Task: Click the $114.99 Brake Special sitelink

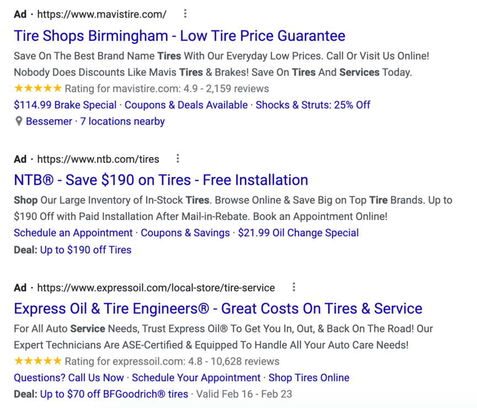Action: pos(65,105)
